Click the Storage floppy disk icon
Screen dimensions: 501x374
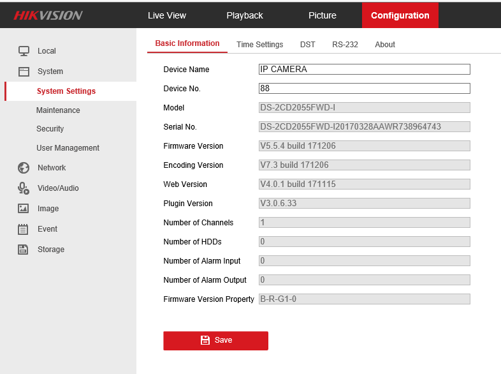coord(24,250)
